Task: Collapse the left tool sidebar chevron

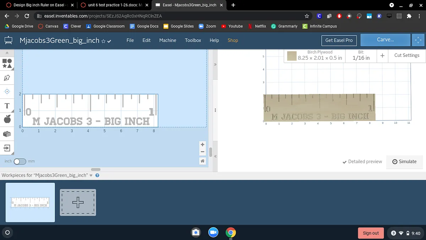Action: point(7,53)
